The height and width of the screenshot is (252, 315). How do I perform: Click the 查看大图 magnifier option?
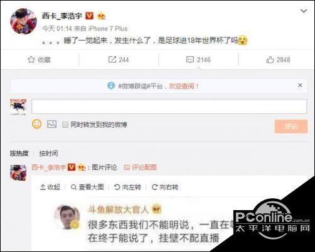(87, 187)
